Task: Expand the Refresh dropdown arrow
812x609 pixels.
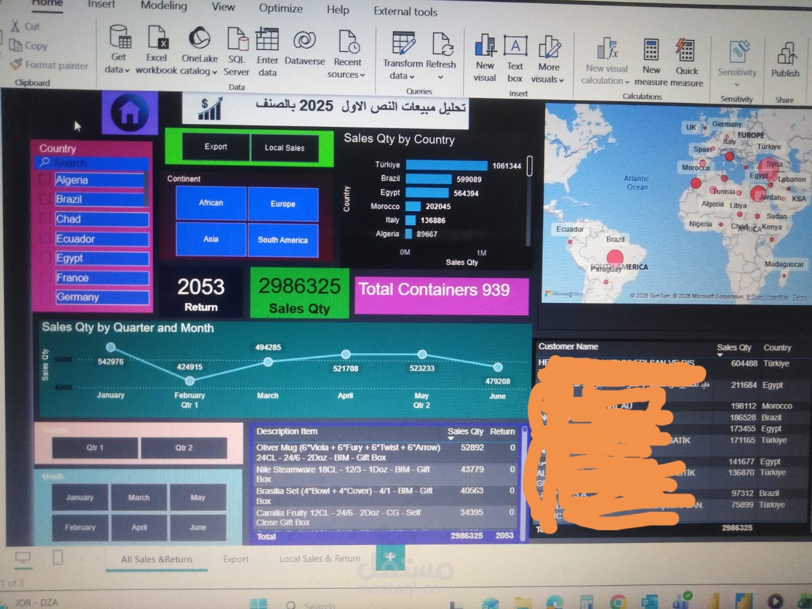Action: tap(441, 77)
